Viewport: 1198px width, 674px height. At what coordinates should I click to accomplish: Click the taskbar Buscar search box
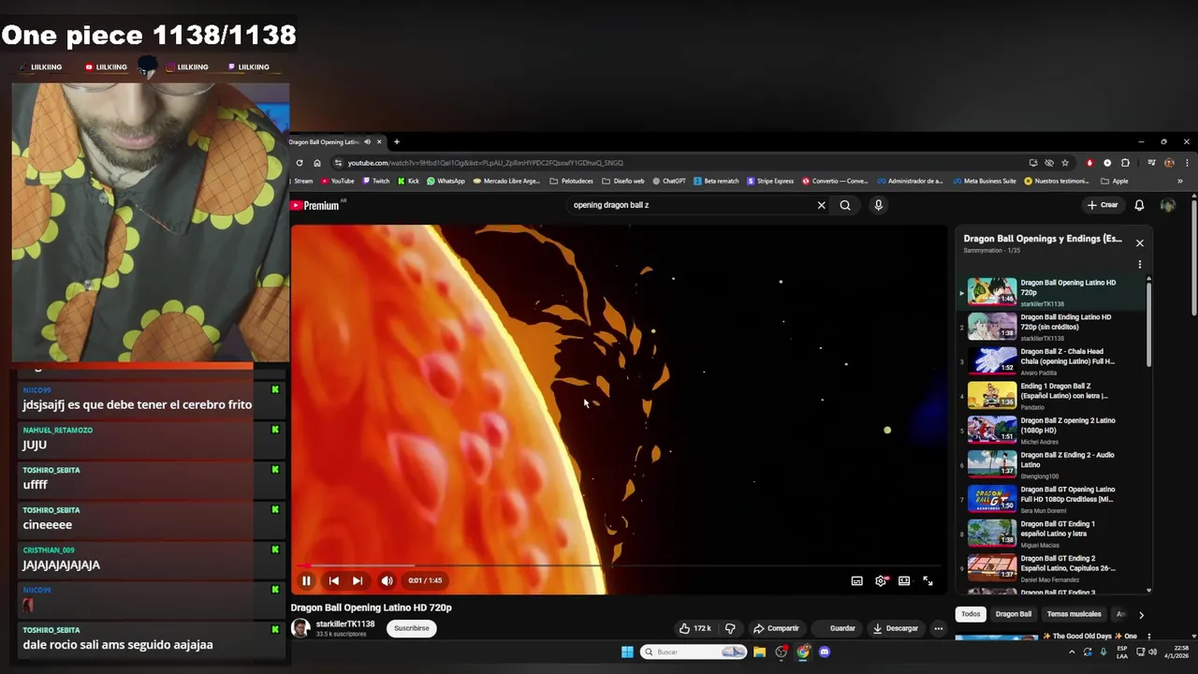tap(694, 652)
